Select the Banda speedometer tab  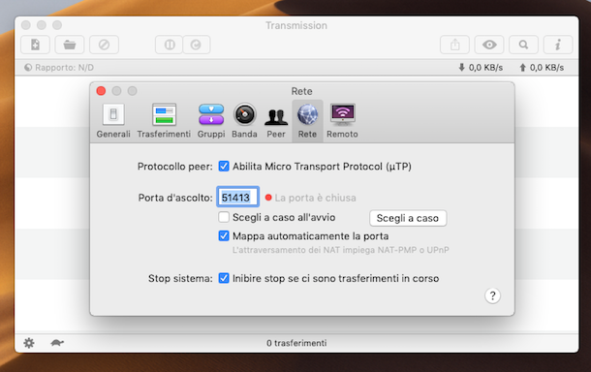(x=244, y=121)
